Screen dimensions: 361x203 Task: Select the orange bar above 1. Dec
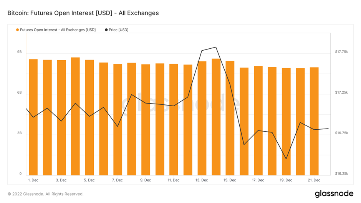pos(33,117)
